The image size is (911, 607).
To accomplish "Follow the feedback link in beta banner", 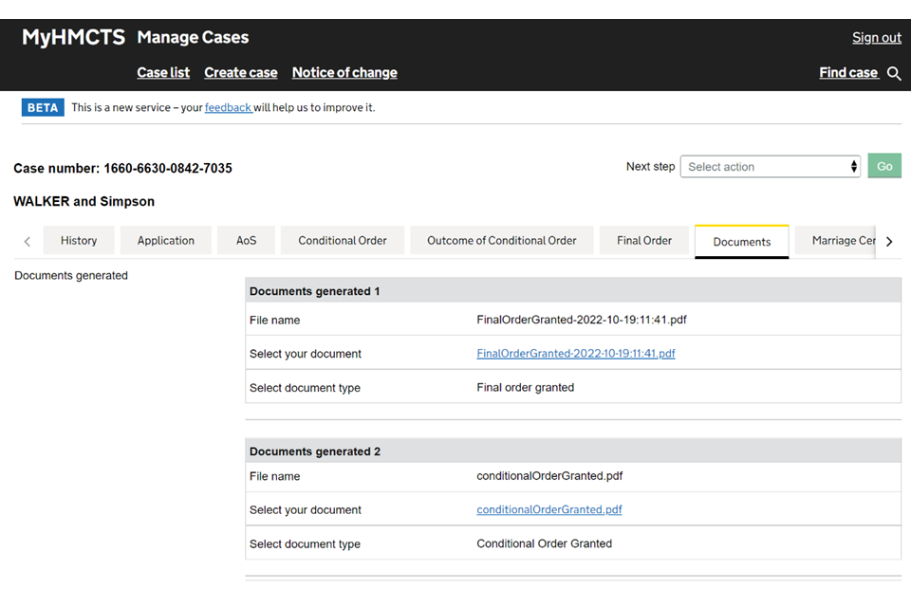I will 228,108.
